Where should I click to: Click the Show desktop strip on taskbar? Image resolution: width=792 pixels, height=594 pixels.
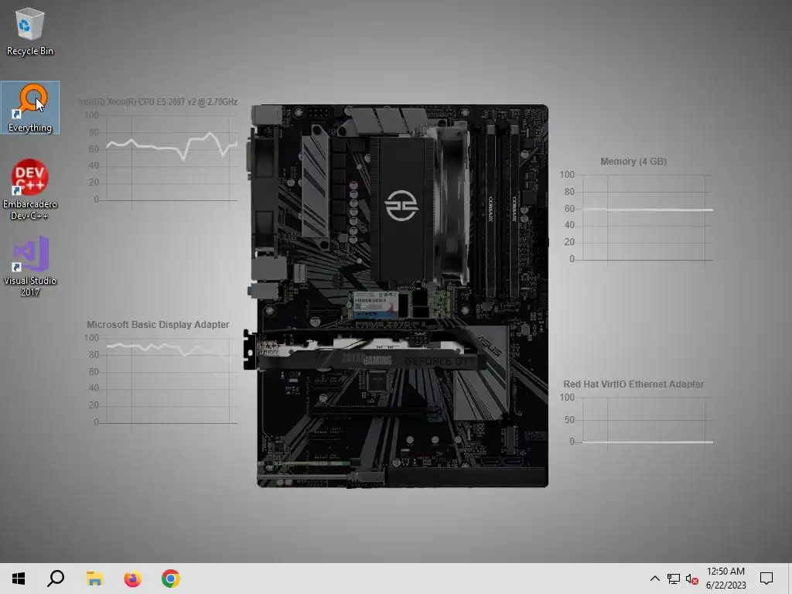[789, 579]
